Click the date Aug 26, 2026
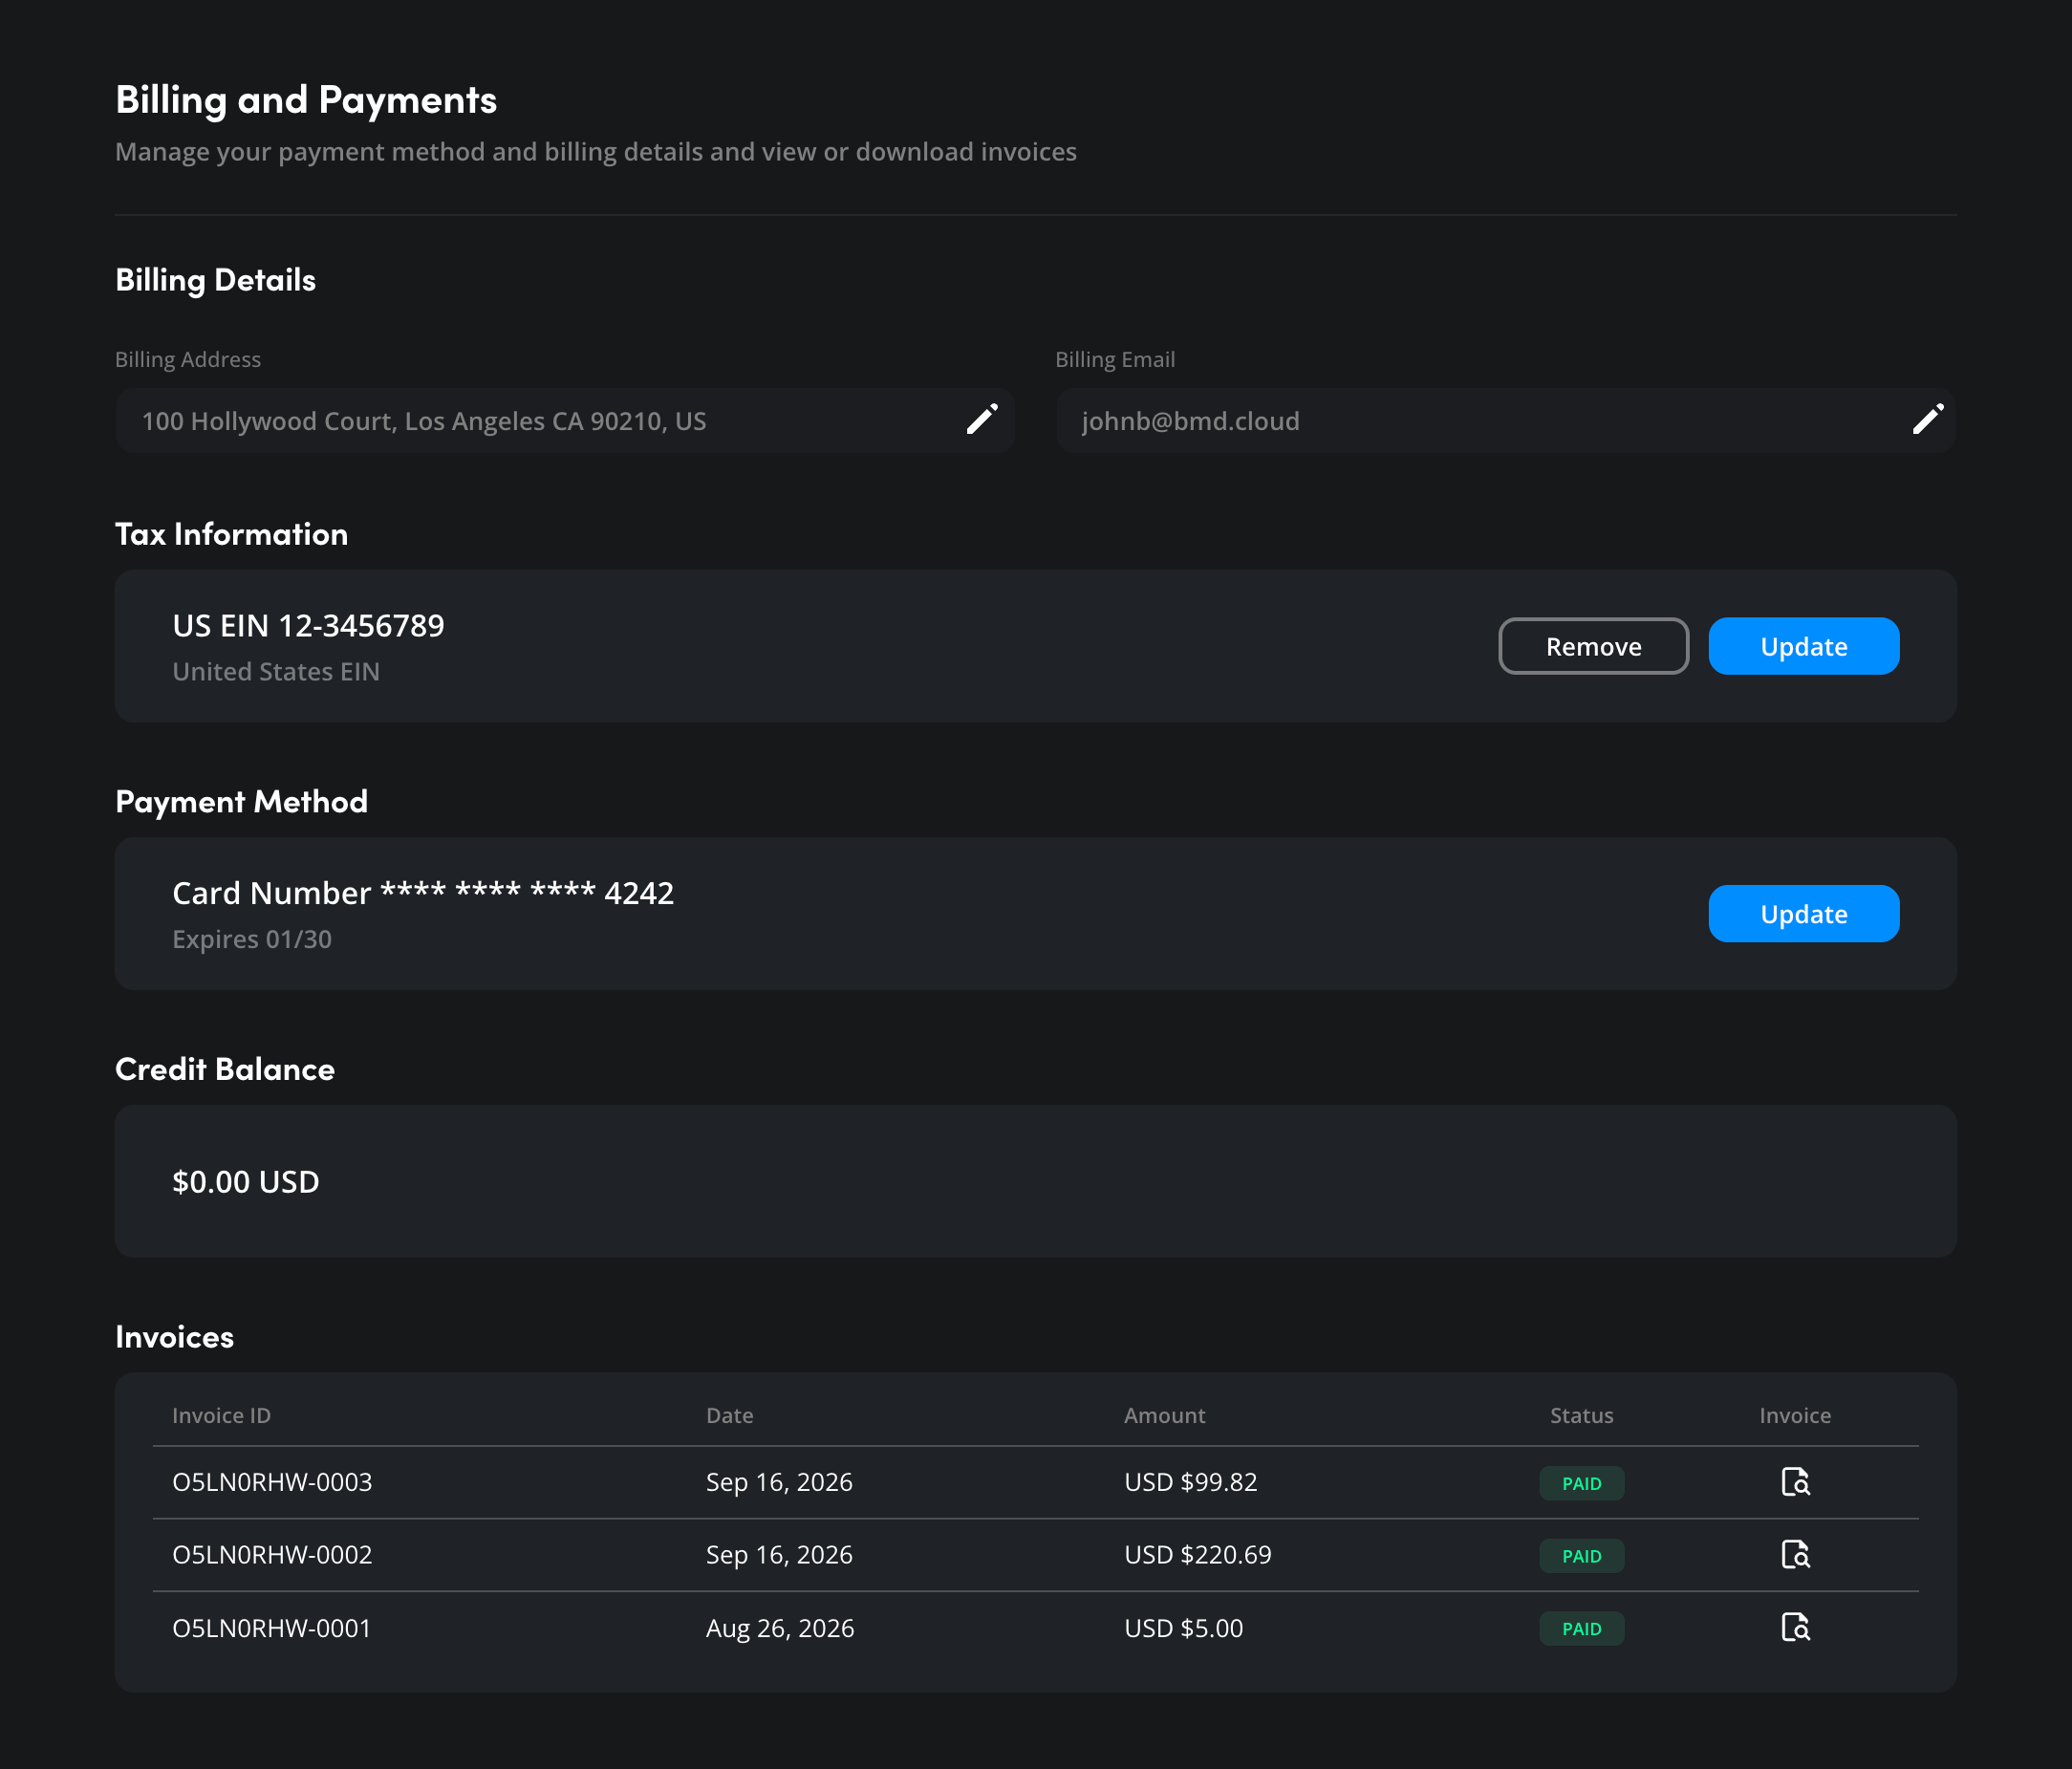This screenshot has width=2072, height=1769. pyautogui.click(x=779, y=1628)
